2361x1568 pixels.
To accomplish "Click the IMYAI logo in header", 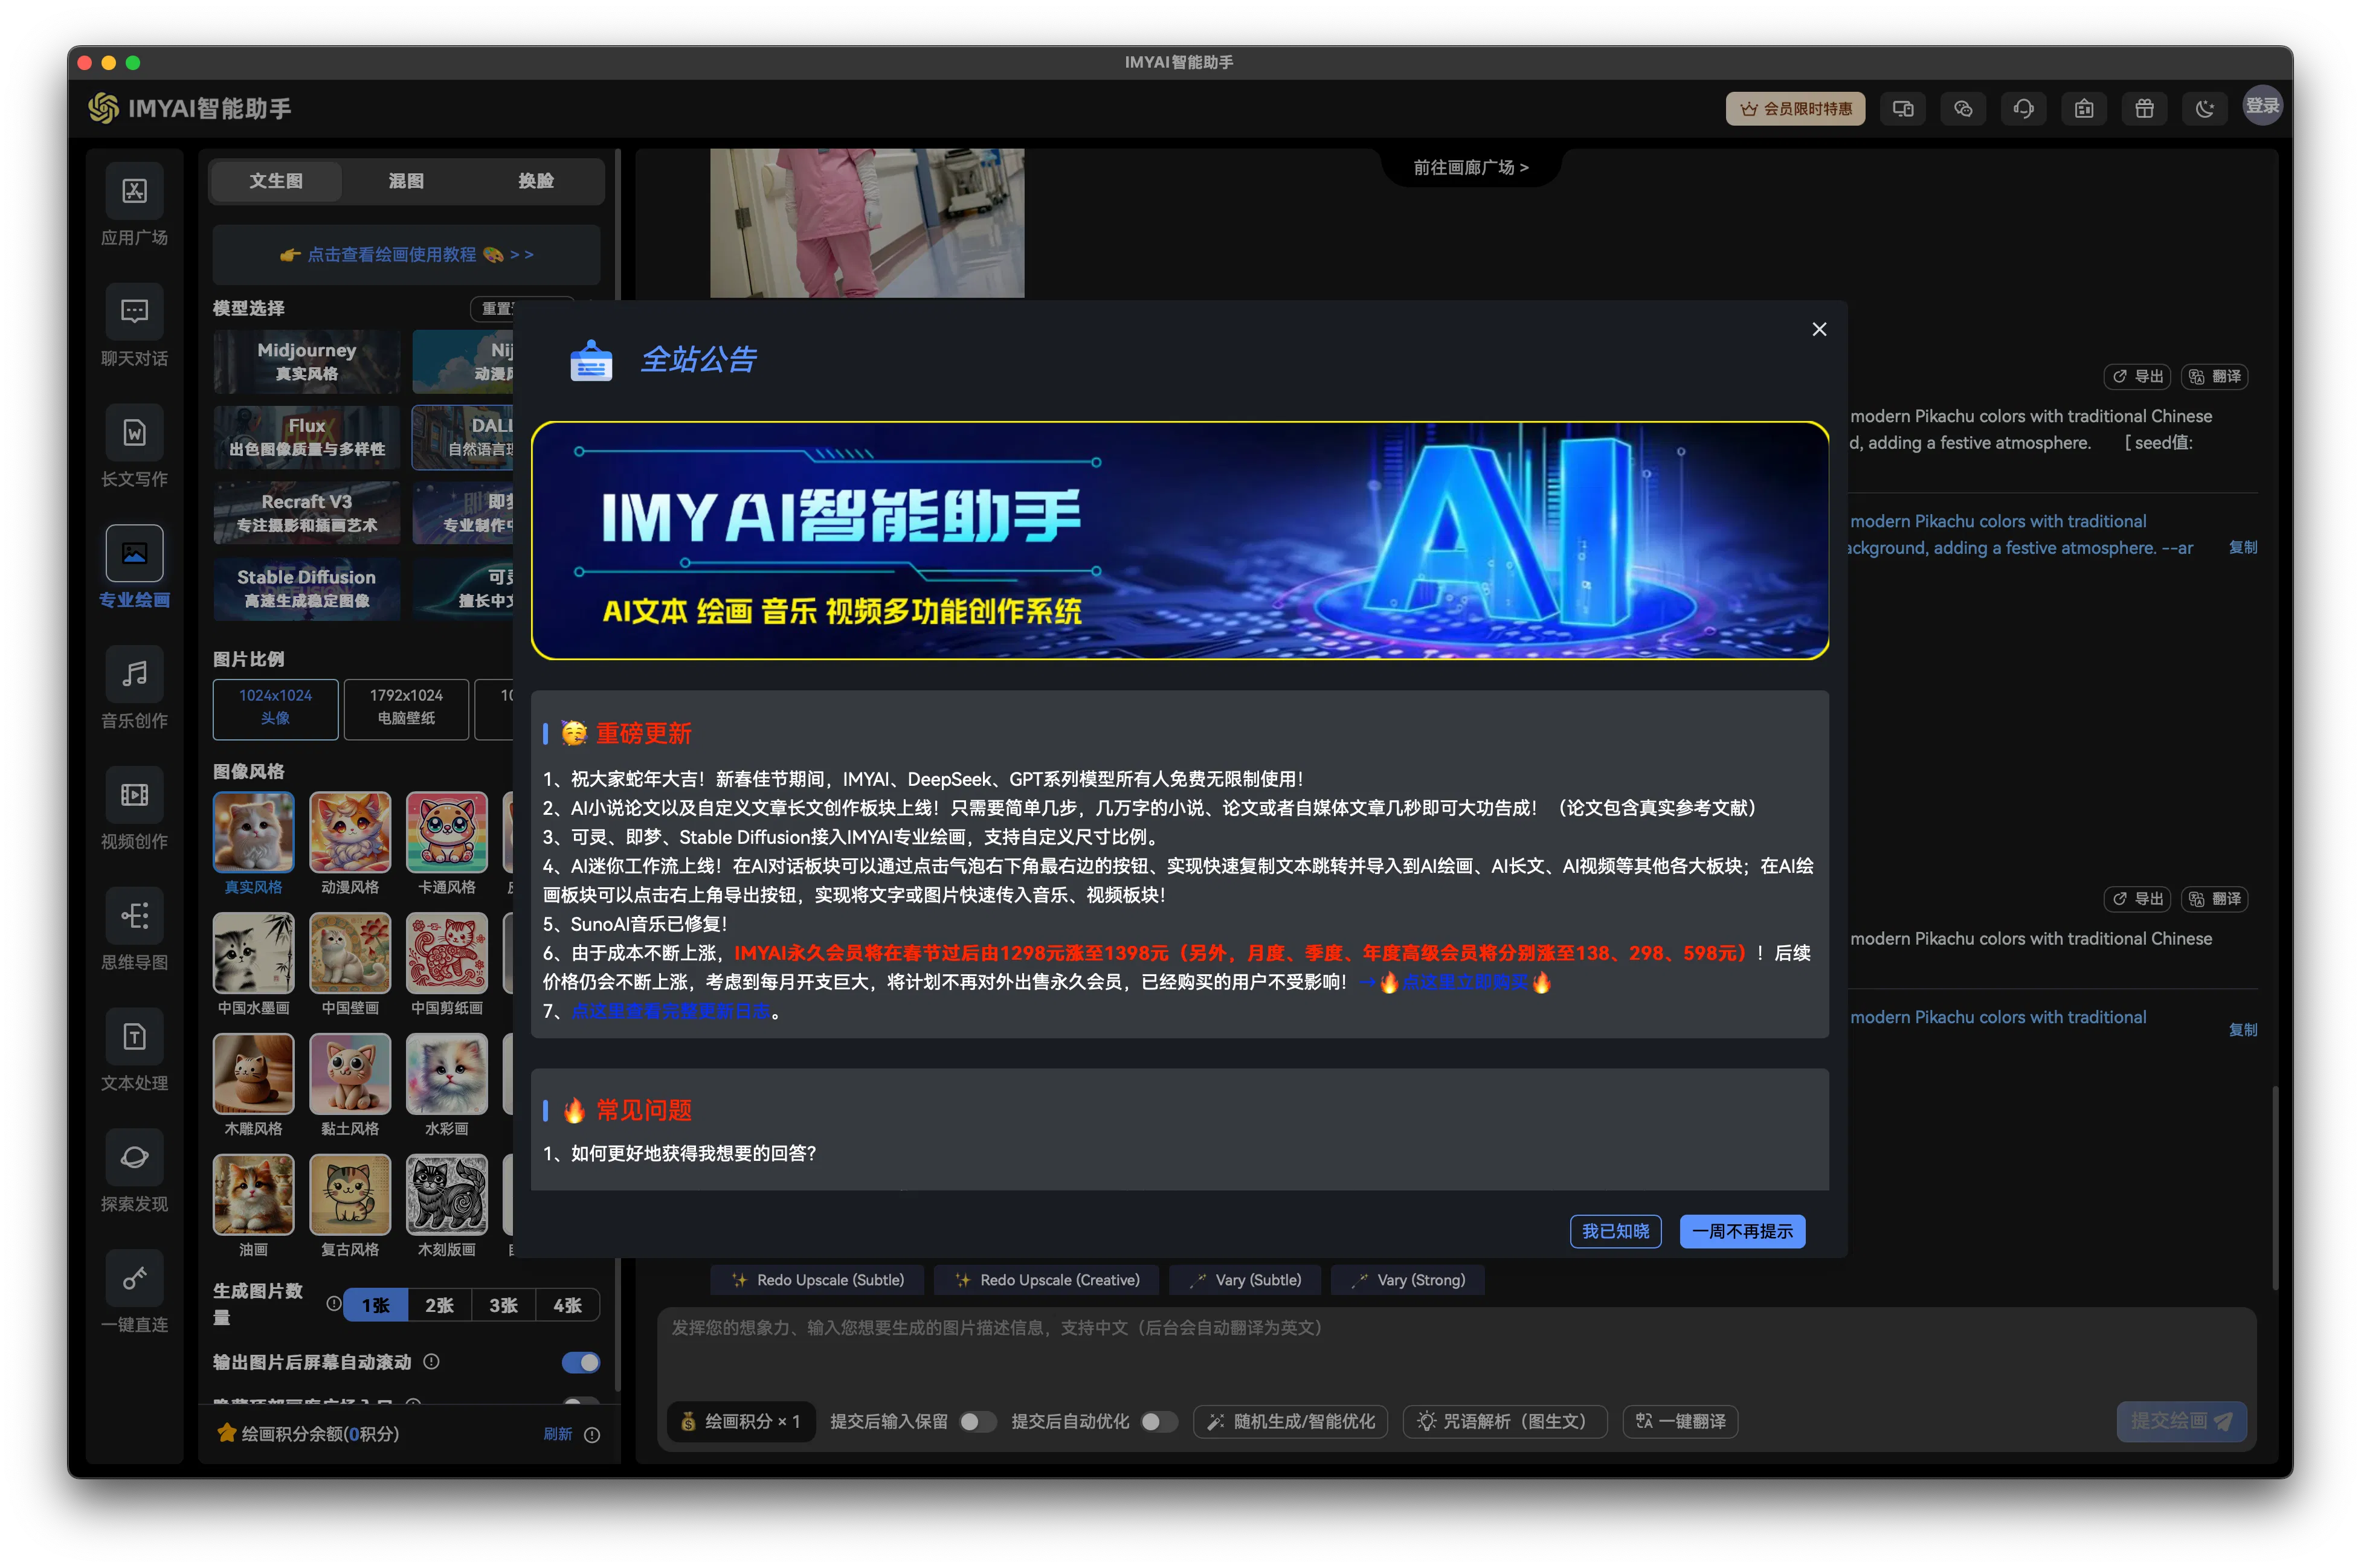I will 103,108.
